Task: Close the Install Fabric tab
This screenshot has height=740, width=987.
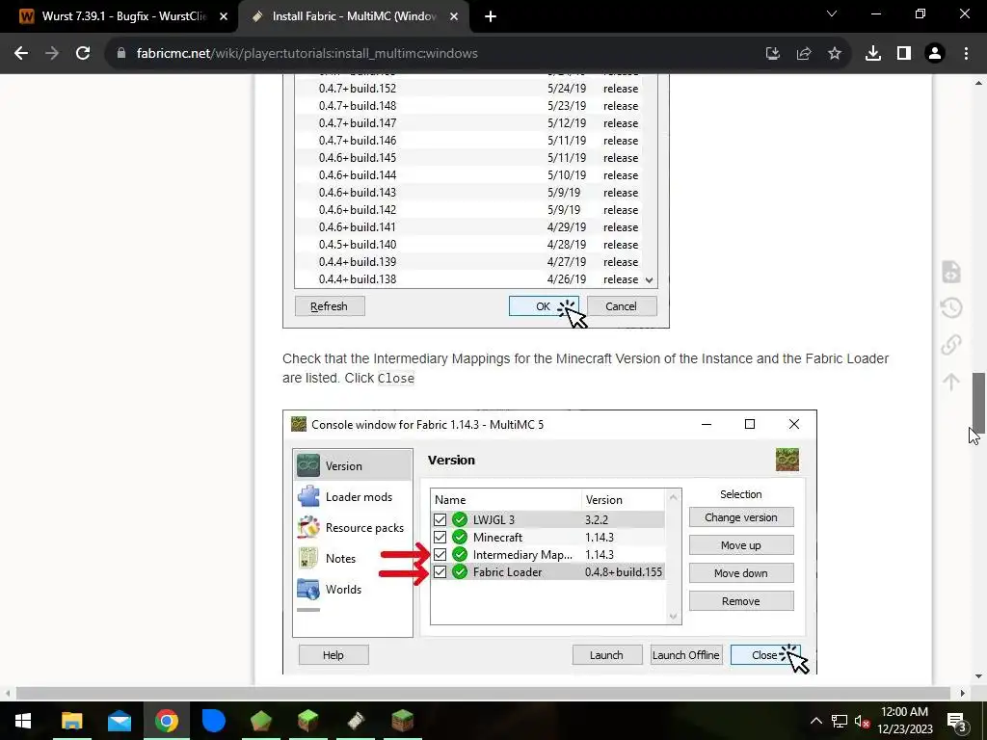Action: 454,17
